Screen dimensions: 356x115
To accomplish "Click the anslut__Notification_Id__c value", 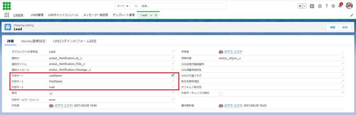I will coord(65,58).
